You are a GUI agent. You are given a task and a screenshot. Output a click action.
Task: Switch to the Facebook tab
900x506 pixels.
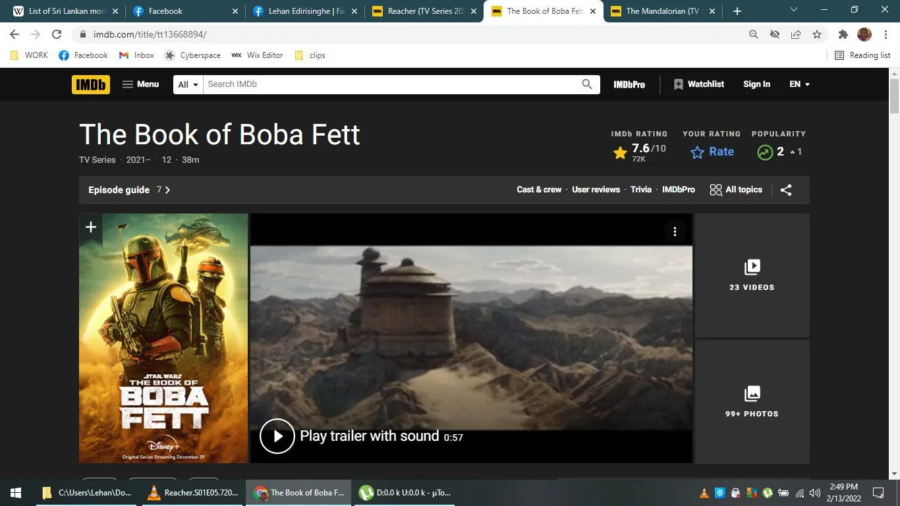(x=184, y=11)
